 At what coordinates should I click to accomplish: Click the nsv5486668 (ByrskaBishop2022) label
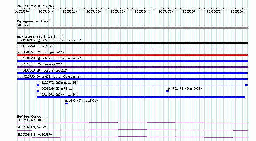point(42,70)
